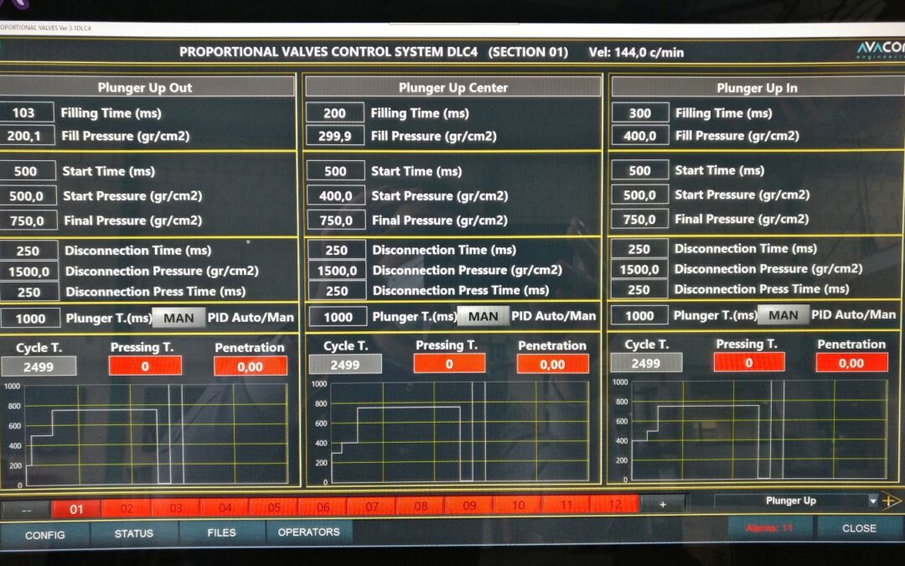Toggle MAN mode for Plunger Up Center
This screenshot has height=566, width=905.
click(x=484, y=316)
